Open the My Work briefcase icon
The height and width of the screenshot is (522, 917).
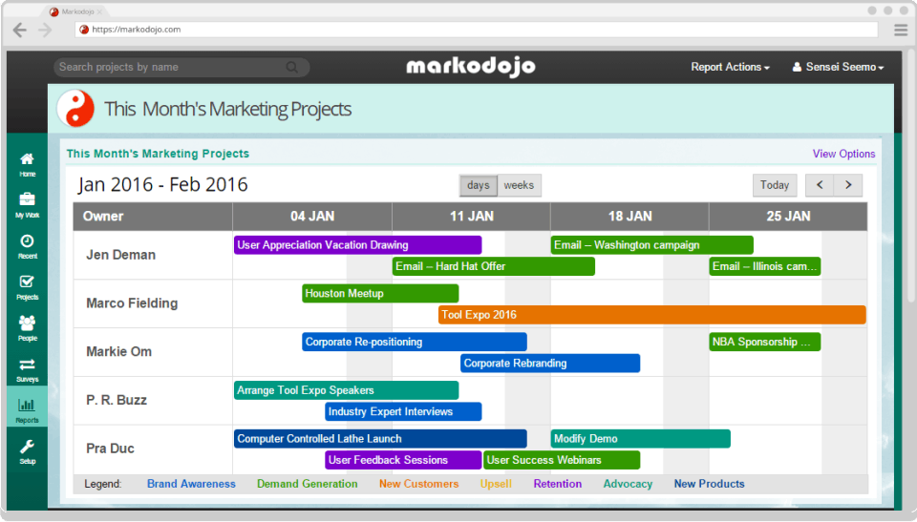tap(27, 199)
